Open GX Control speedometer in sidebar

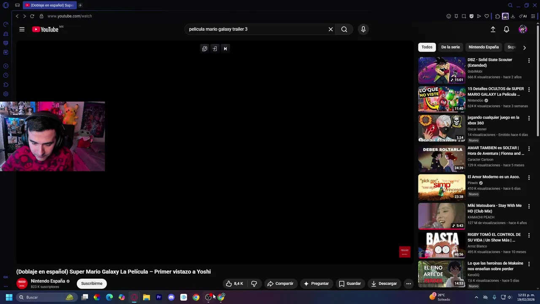coord(6,24)
